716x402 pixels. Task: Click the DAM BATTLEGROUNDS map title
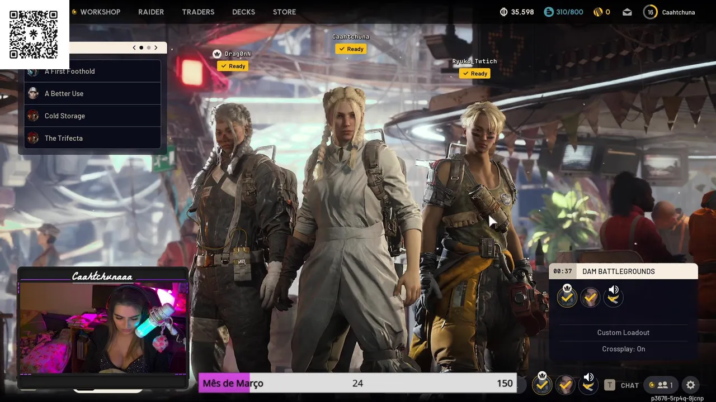[x=618, y=271]
